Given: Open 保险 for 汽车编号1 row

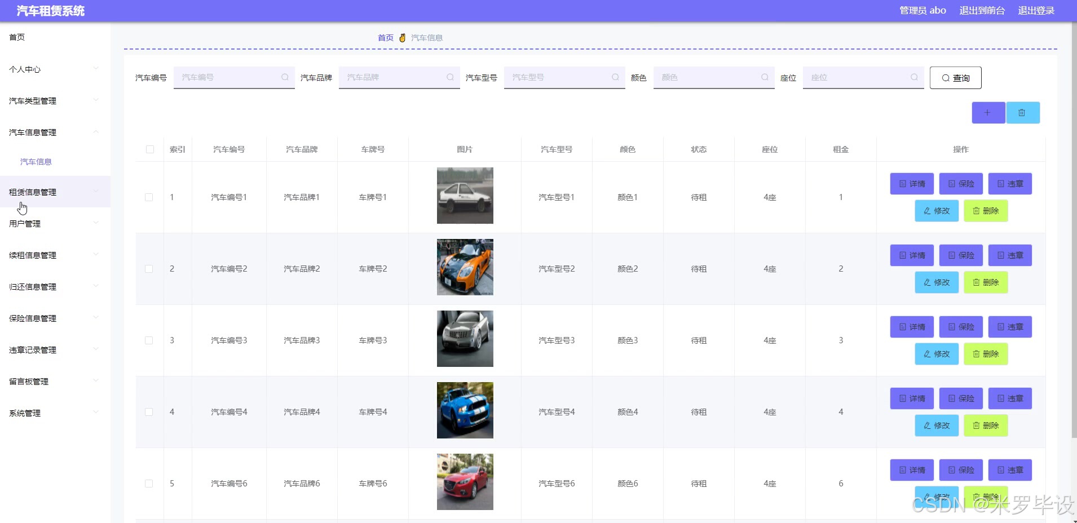Looking at the screenshot, I should pyautogui.click(x=961, y=184).
